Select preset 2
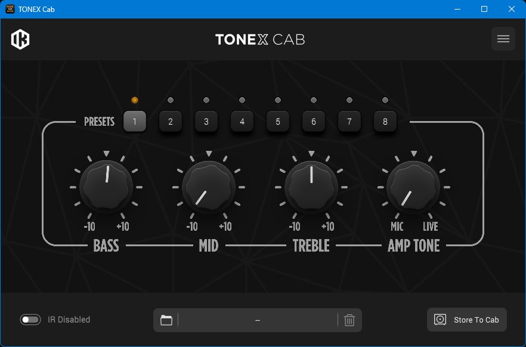This screenshot has height=347, width=526. point(171,122)
